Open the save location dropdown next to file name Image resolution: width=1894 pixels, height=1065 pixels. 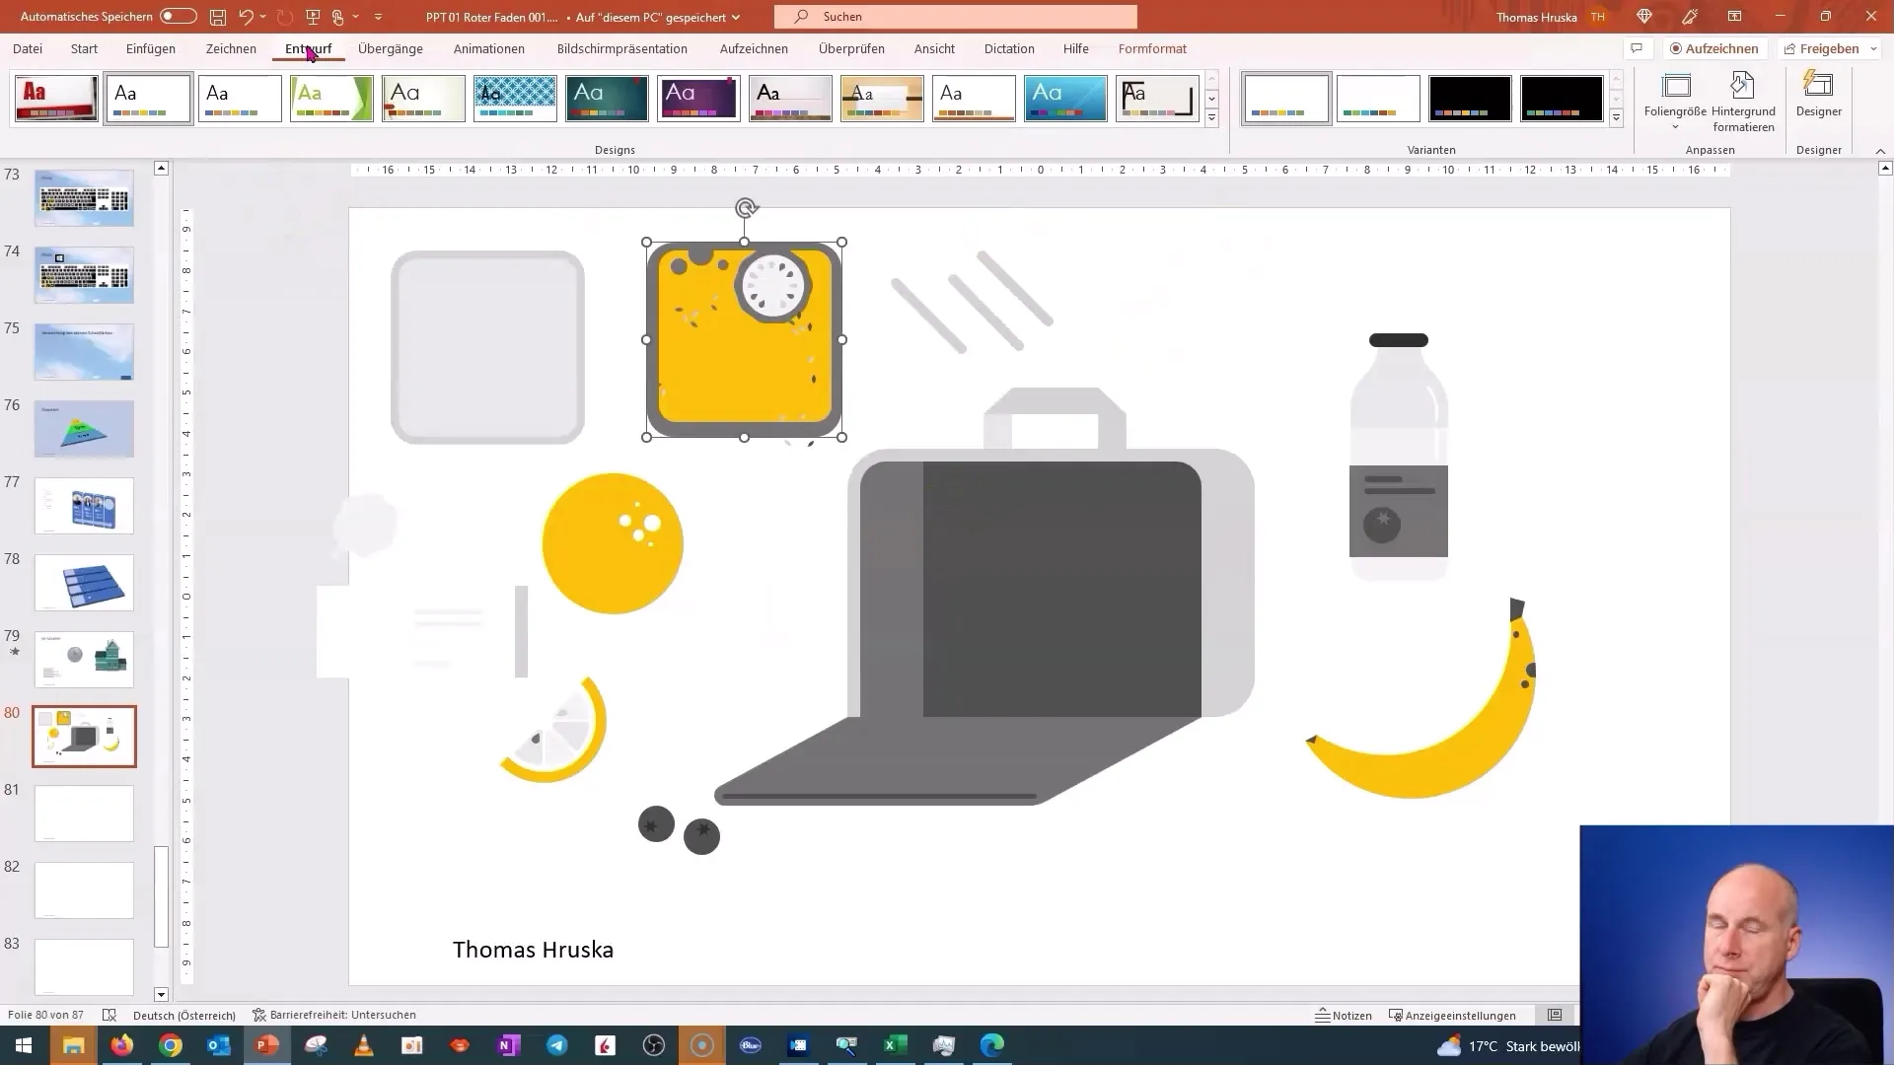pyautogui.click(x=736, y=17)
